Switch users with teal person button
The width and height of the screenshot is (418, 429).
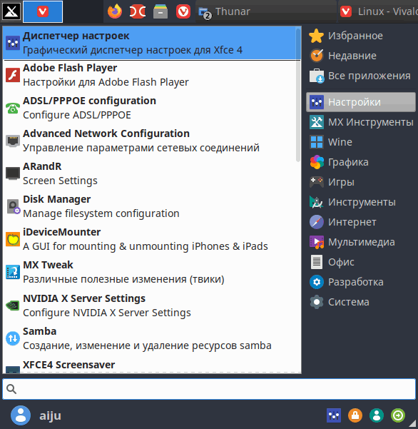tap(377, 415)
